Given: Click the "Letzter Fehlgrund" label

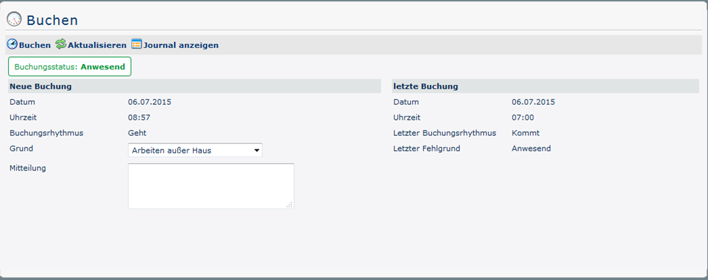Looking at the screenshot, I should 426,148.
